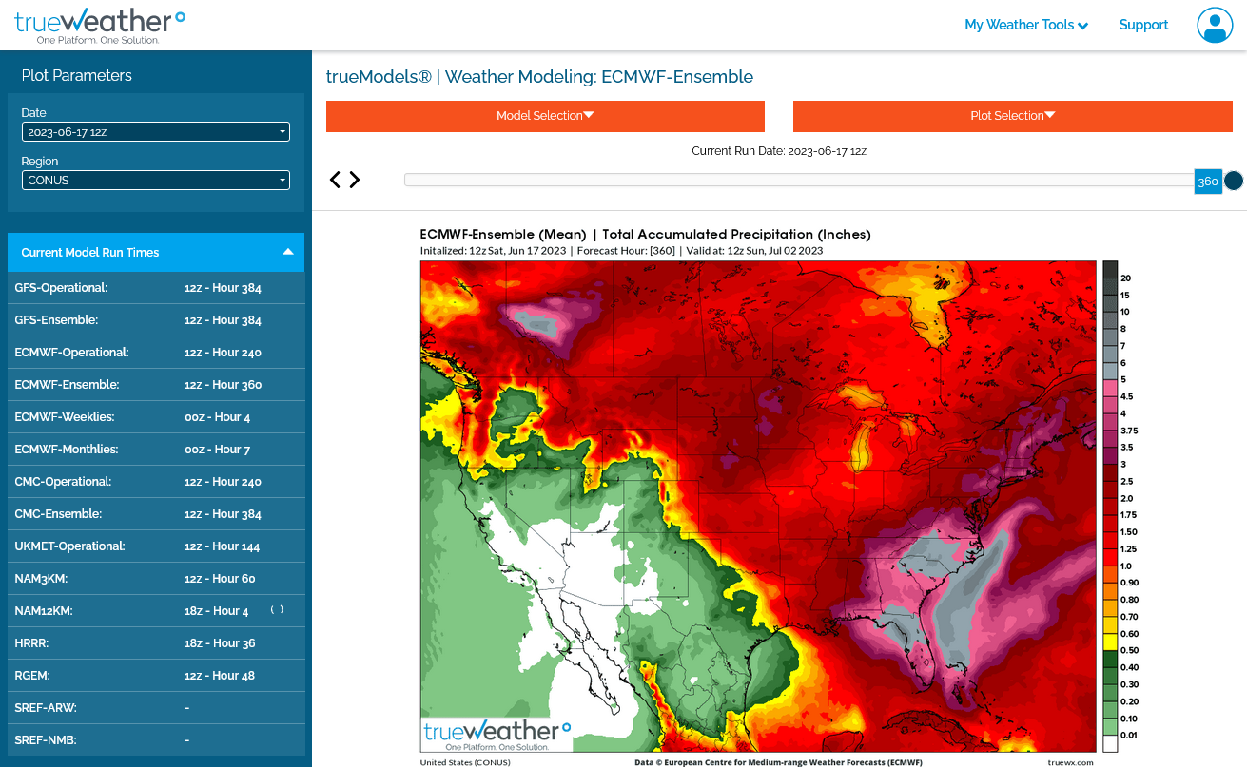Select the NAM12KM model row
The height and width of the screenshot is (767, 1247).
pyautogui.click(x=156, y=611)
